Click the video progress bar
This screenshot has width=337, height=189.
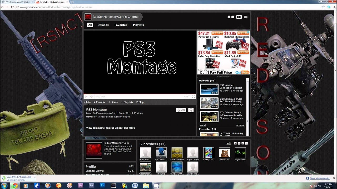[x=140, y=94]
